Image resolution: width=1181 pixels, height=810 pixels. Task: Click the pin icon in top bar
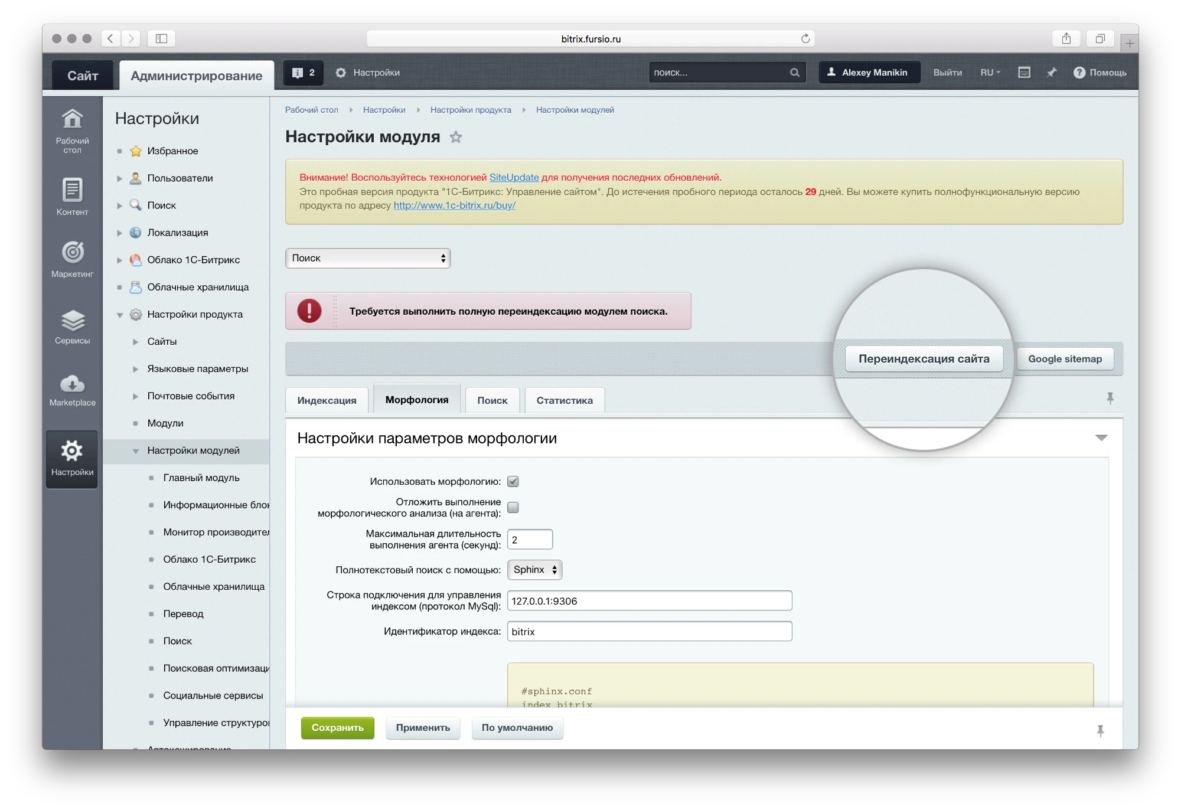click(x=1051, y=73)
